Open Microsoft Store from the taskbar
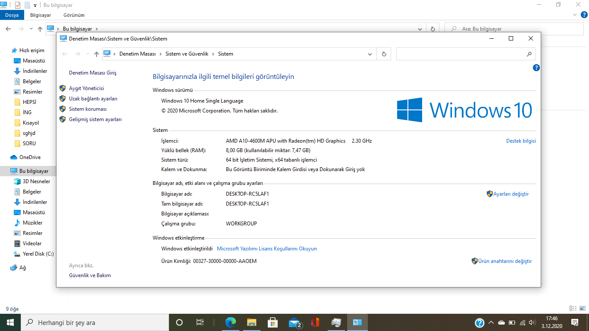Viewport: 589px width, 331px height. [273, 322]
